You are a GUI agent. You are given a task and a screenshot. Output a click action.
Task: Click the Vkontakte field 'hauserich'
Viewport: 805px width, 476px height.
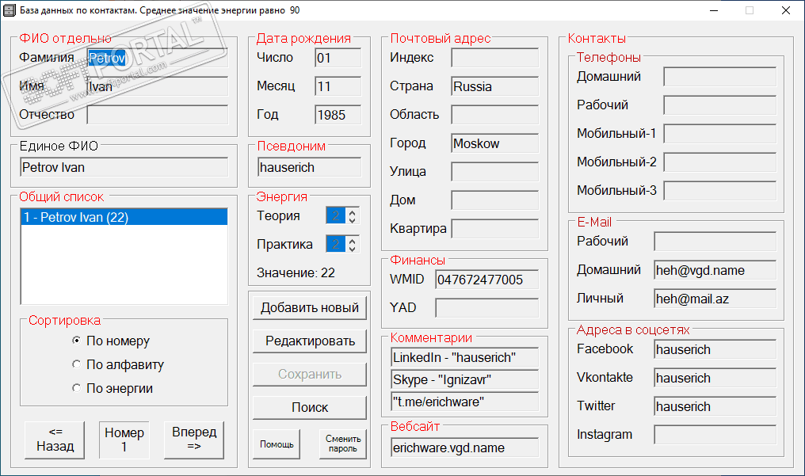(715, 378)
